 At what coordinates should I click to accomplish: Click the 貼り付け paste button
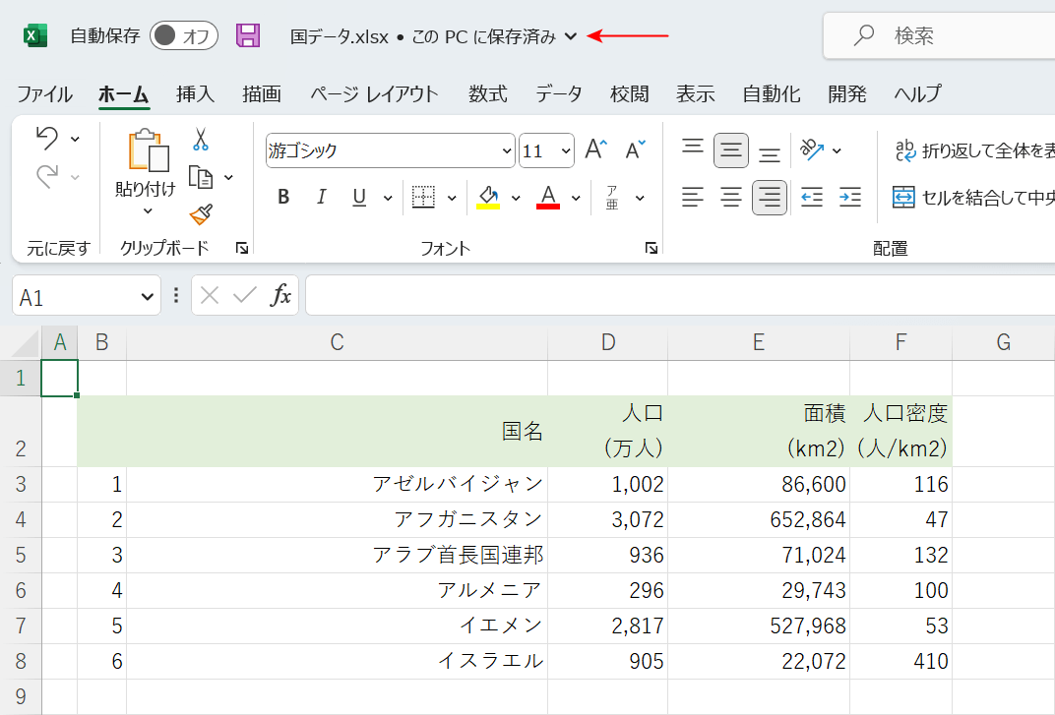click(146, 162)
